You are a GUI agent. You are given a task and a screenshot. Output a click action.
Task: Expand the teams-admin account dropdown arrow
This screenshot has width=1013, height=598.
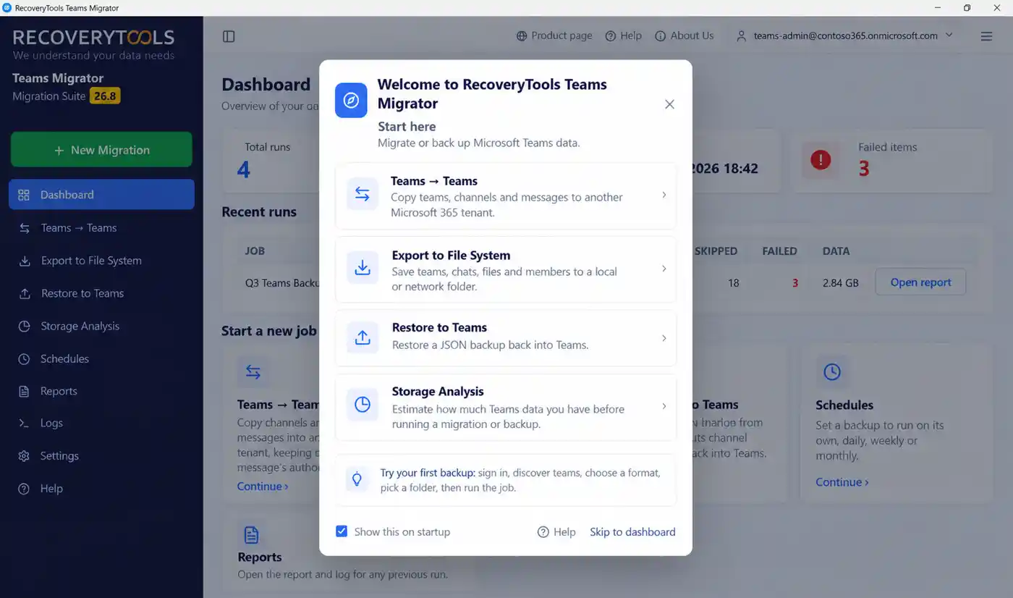(949, 35)
